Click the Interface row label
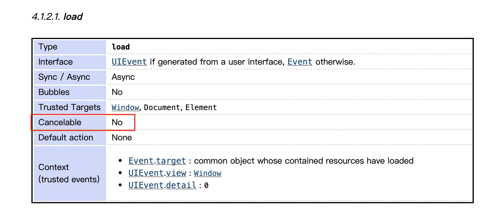This screenshot has width=495, height=214. tap(70, 62)
